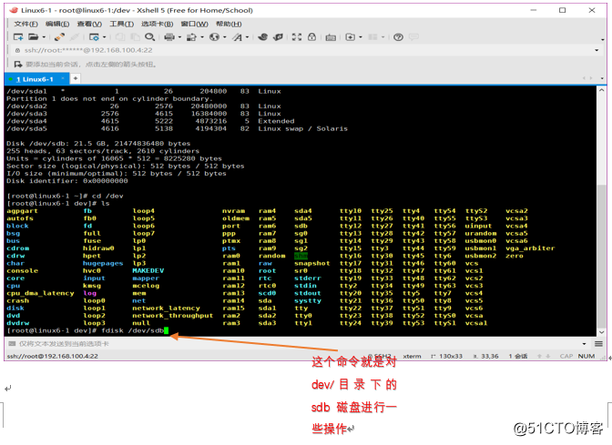The image size is (612, 445).
Task: Click the snapshot entry in ls output
Action: click(x=311, y=263)
